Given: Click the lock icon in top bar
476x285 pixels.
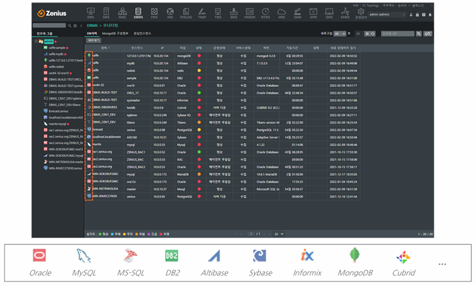Looking at the screenshot, I should (417, 14).
